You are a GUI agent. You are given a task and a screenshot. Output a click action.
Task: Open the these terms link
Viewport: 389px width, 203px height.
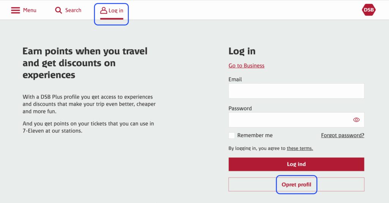point(300,148)
